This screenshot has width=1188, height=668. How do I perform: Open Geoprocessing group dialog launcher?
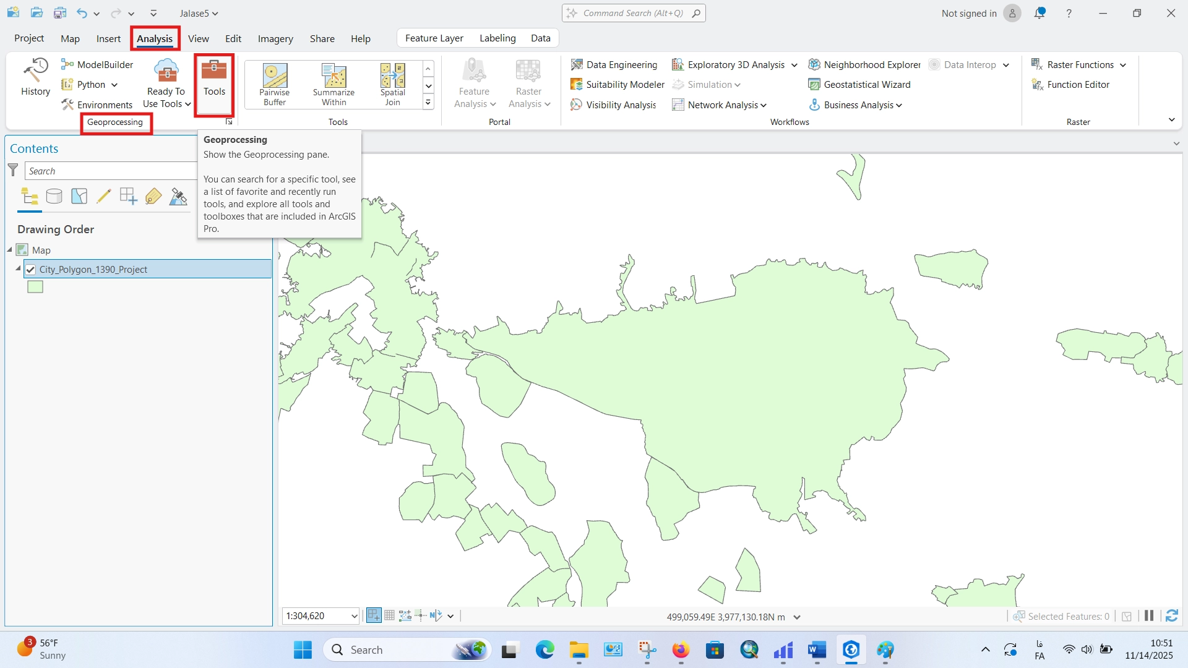229,122
